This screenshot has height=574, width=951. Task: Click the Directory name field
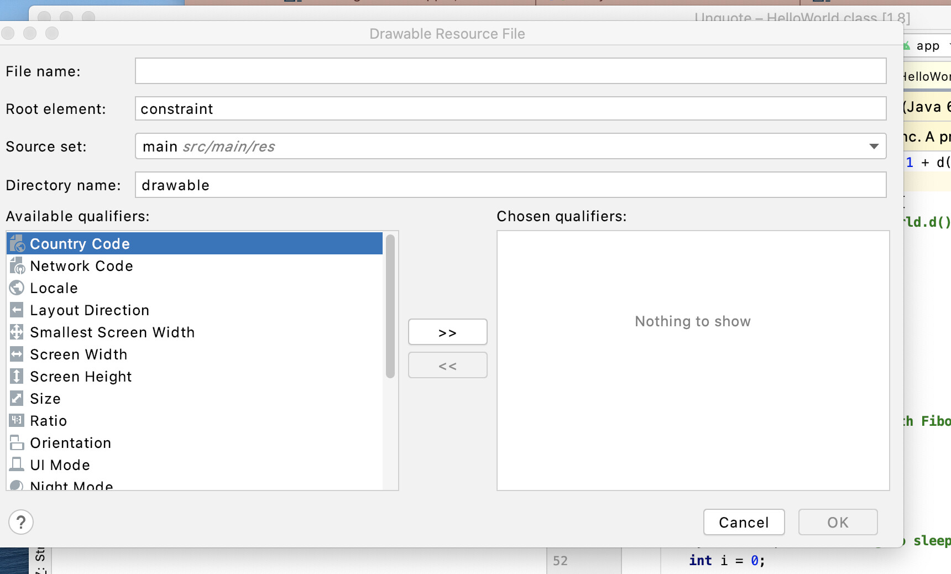click(510, 185)
